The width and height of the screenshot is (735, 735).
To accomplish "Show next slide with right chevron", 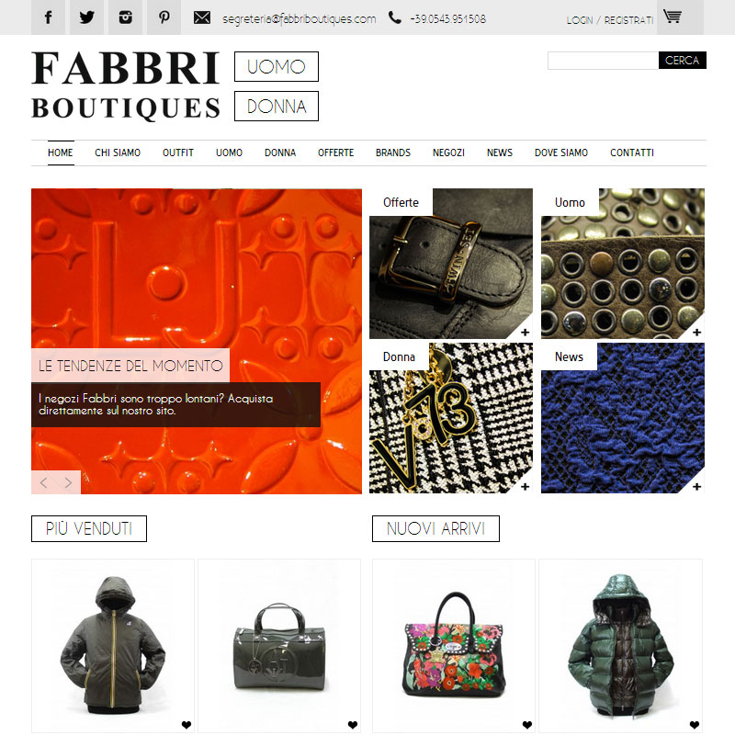I will tap(68, 482).
